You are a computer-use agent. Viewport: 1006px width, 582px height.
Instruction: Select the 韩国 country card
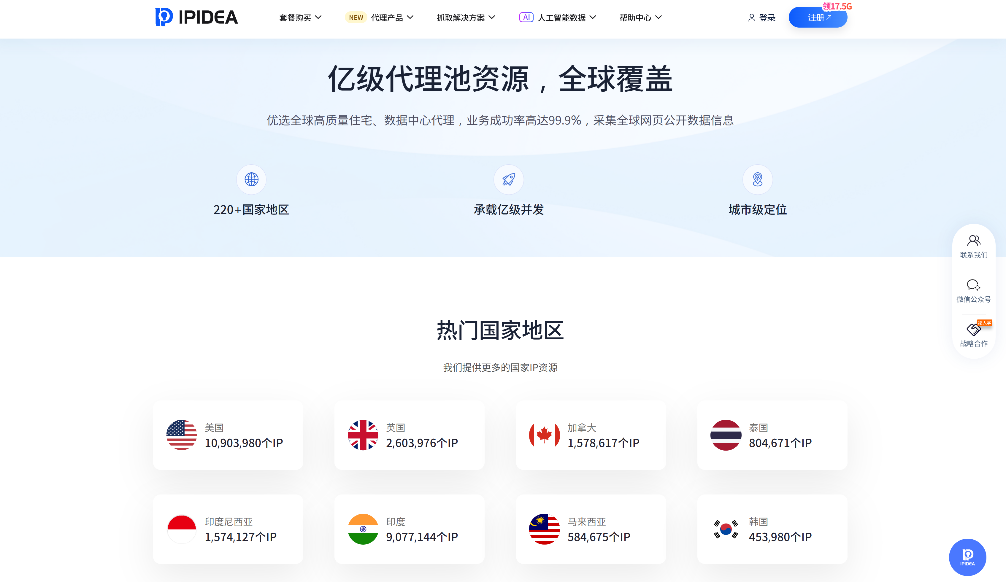click(x=772, y=529)
